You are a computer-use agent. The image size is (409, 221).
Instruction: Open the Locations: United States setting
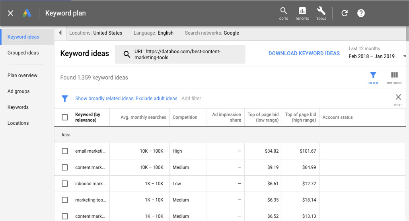[96, 33]
